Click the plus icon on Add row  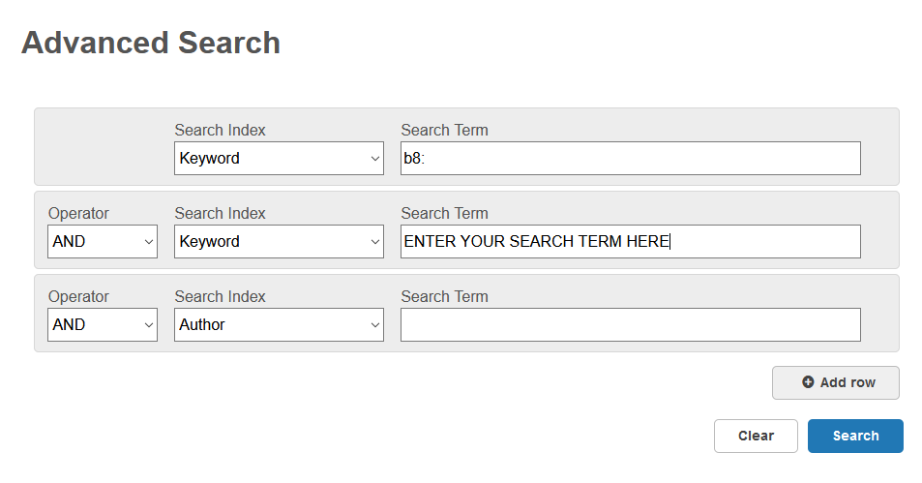tap(808, 382)
